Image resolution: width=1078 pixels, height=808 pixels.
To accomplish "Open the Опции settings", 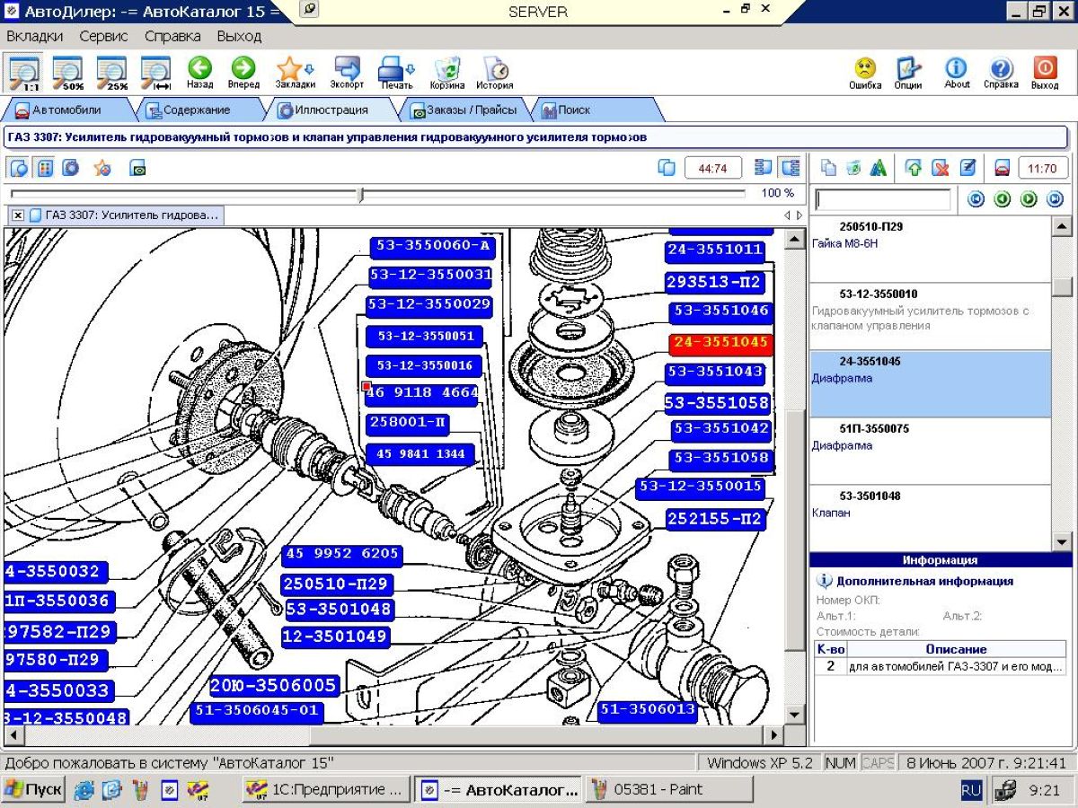I will [x=908, y=72].
